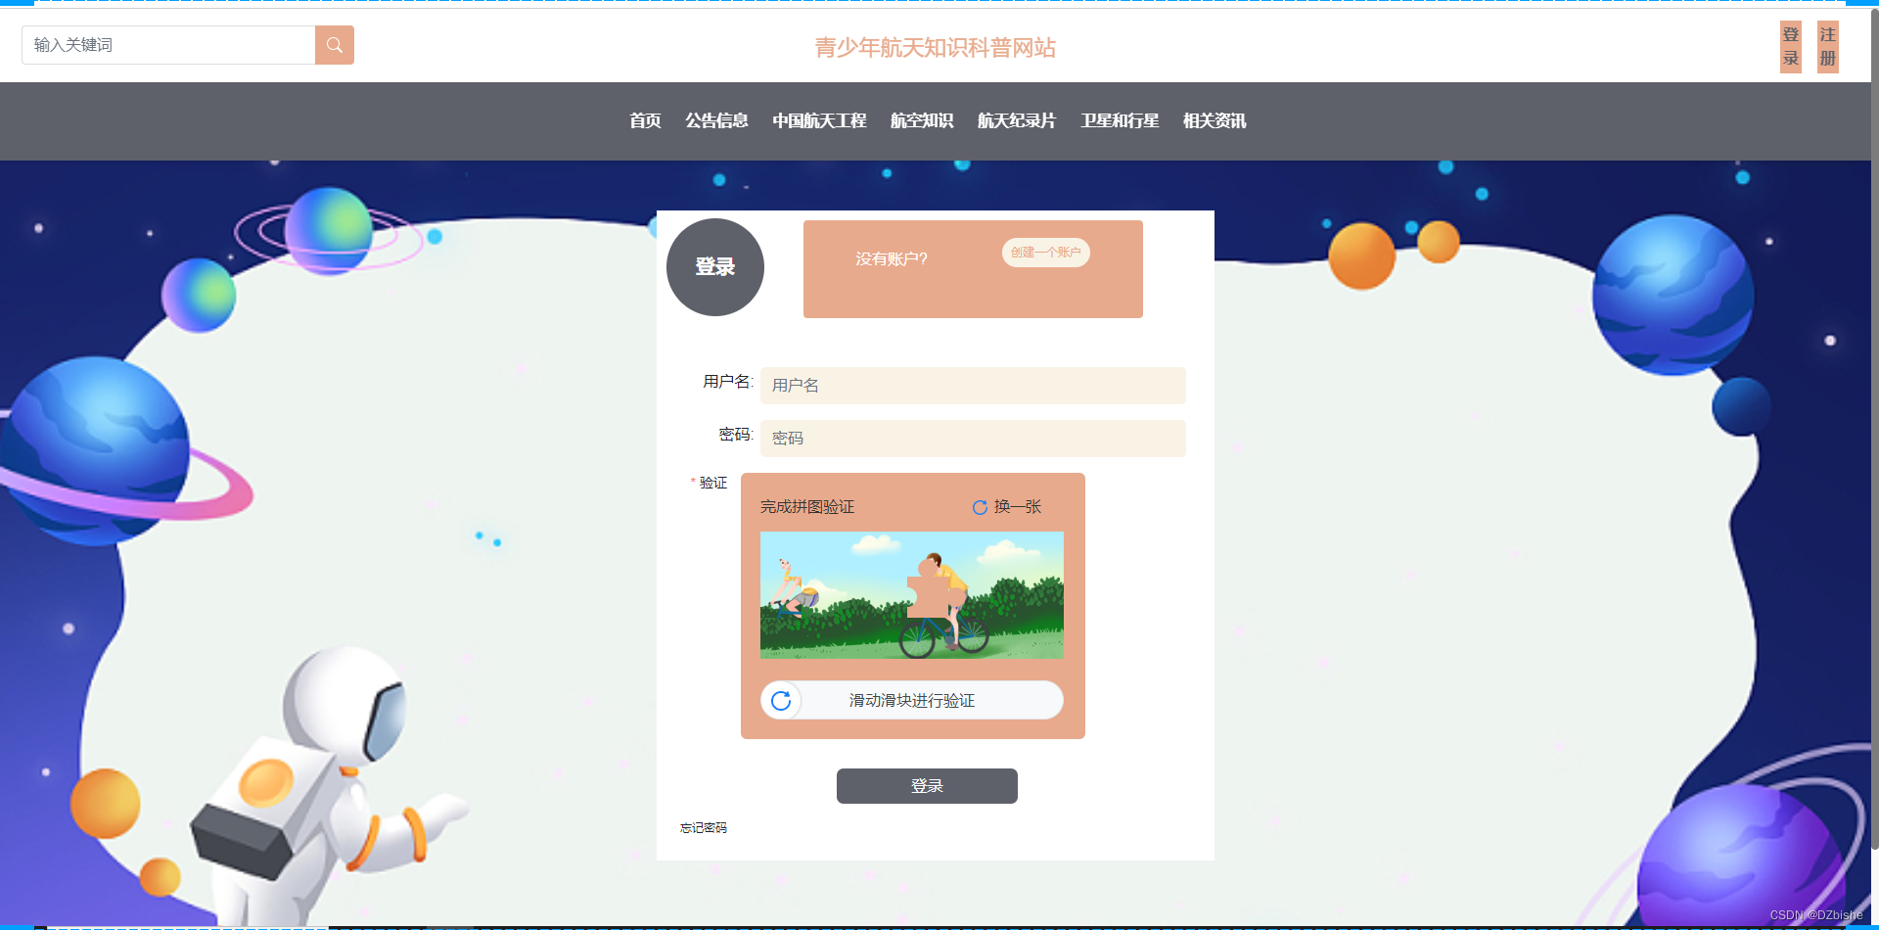The image size is (1879, 930).
Task: Go to the 中国航天工程 section
Action: (819, 120)
